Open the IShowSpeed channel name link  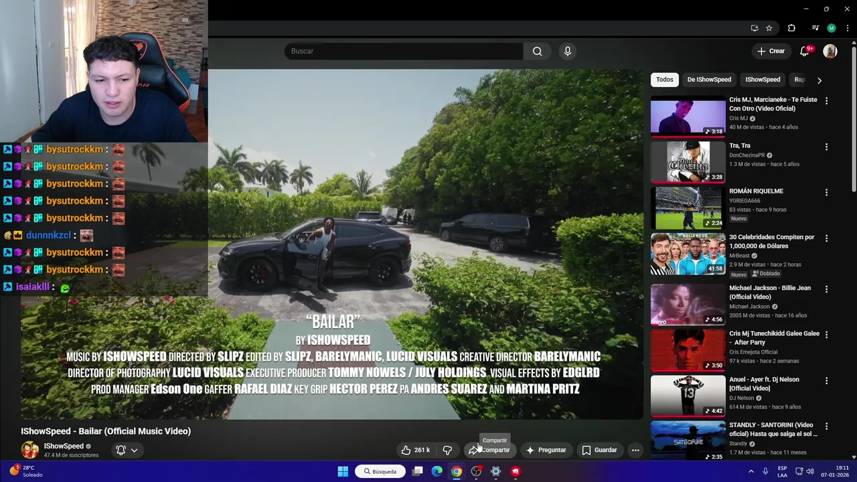[64, 446]
